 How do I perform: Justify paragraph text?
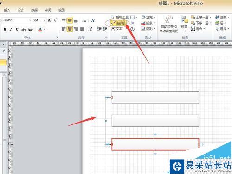point(82,29)
